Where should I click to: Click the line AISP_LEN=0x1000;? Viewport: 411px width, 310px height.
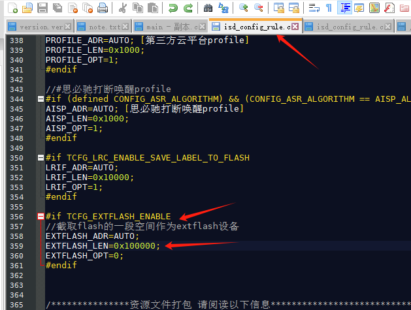point(87,119)
